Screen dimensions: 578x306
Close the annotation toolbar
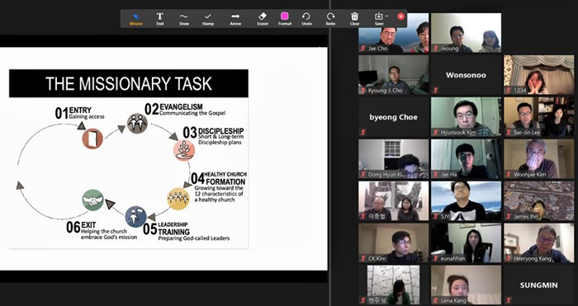click(x=401, y=16)
